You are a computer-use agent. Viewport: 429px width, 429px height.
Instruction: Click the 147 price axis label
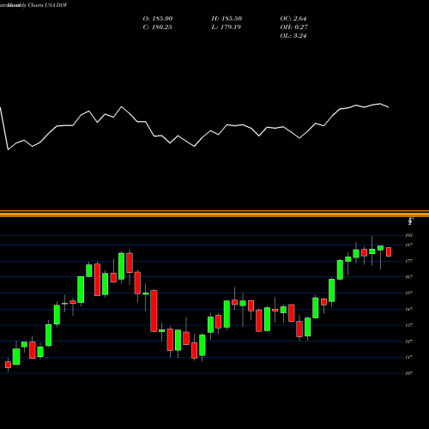pos(409,309)
